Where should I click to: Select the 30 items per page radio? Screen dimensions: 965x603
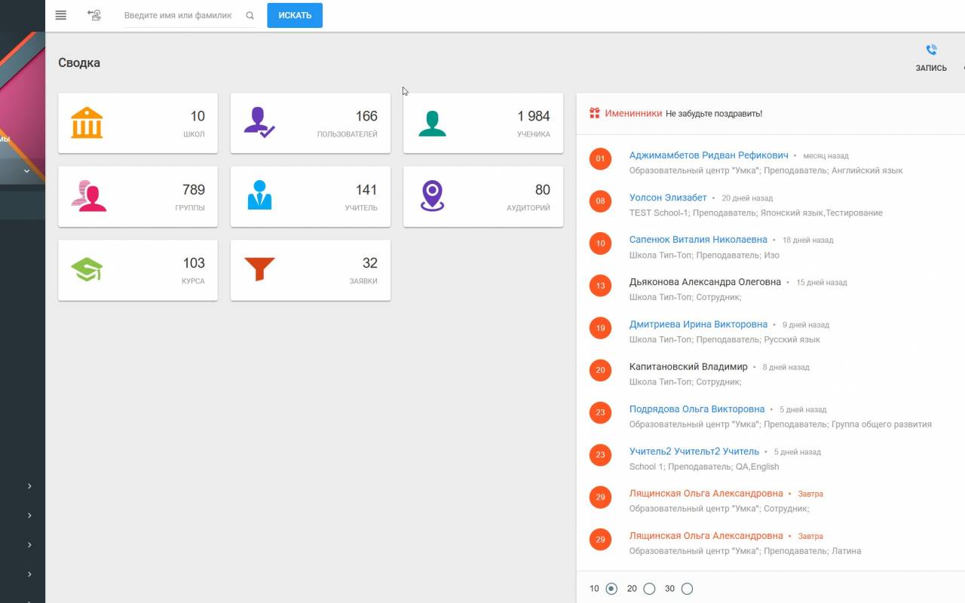pos(687,589)
